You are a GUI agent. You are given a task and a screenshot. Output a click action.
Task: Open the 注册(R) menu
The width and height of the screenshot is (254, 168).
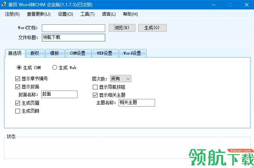[12, 14]
